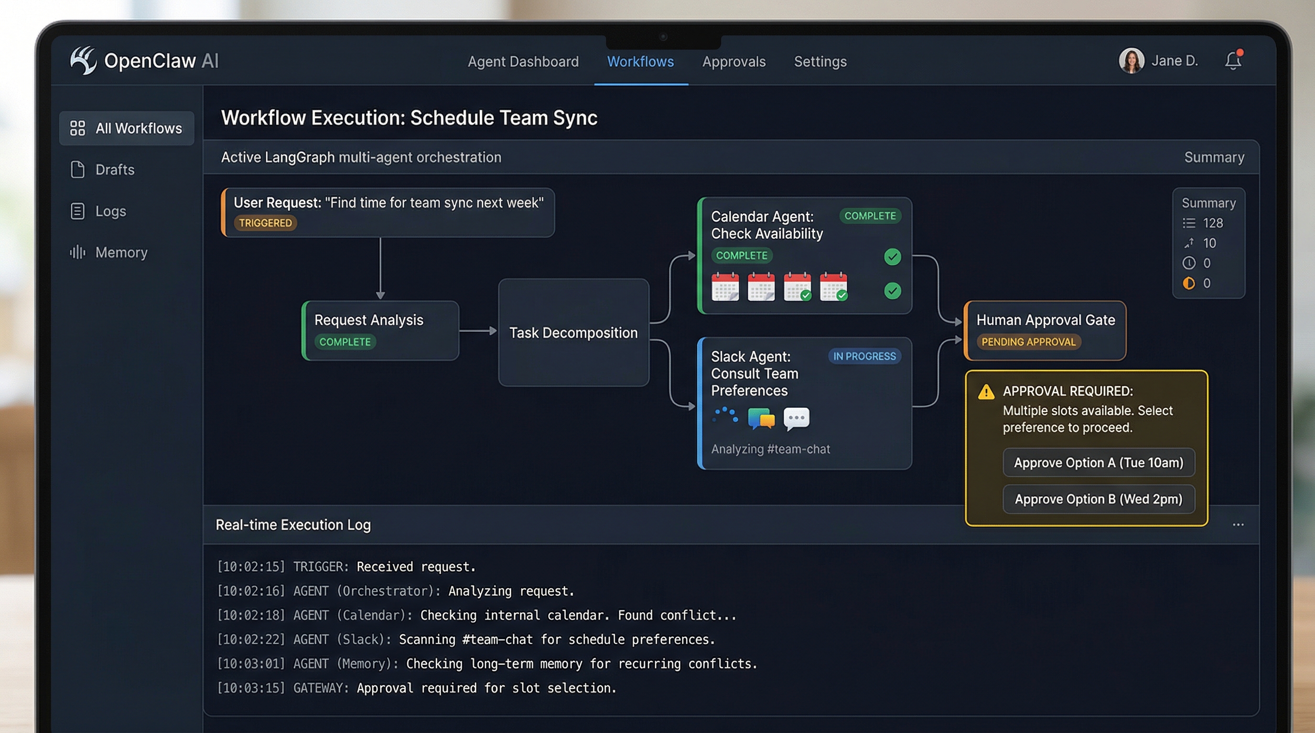Open Drafts via the document icon
Screen dimensions: 1315x733
77,170
